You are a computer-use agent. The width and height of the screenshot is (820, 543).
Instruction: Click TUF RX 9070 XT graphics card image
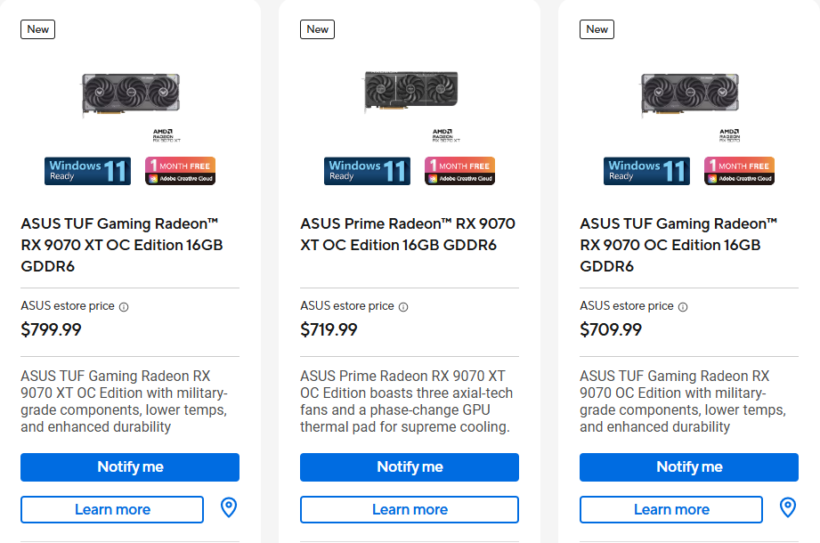pos(131,93)
